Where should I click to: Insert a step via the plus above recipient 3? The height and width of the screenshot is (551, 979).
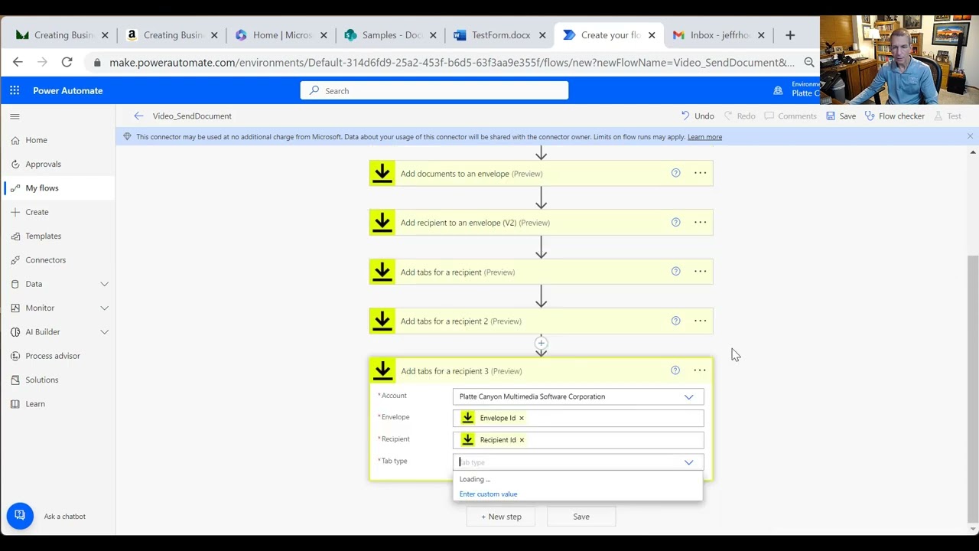[x=541, y=343]
